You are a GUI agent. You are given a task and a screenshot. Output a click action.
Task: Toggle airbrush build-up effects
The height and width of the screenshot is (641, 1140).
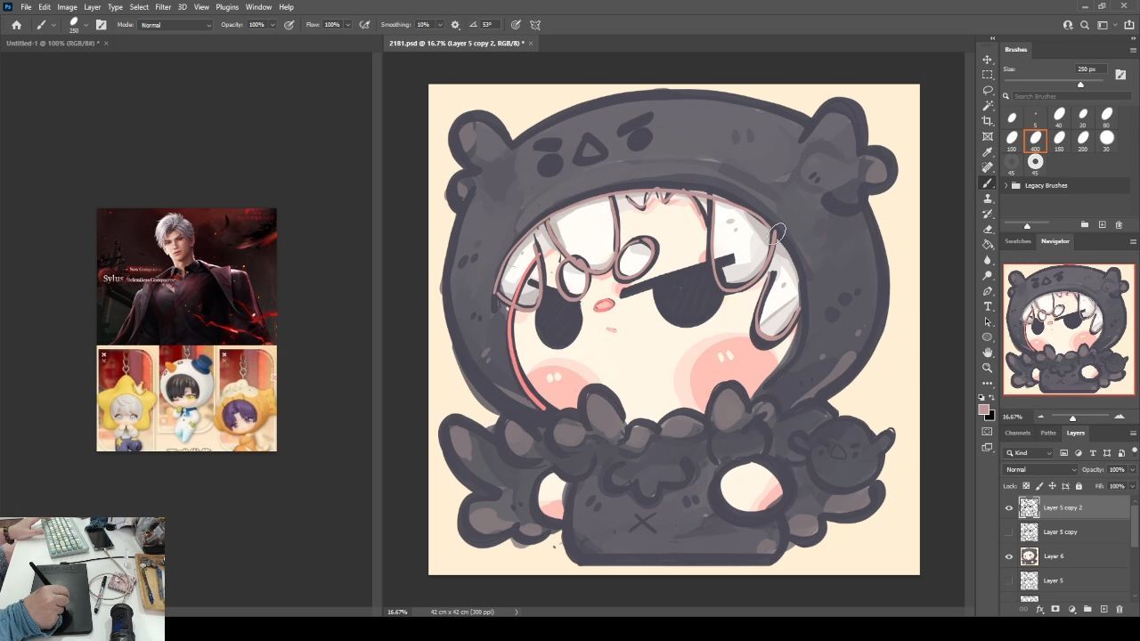point(364,25)
